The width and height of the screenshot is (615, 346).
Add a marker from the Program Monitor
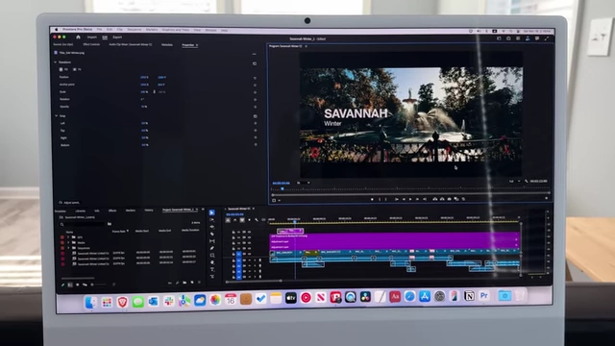[x=372, y=199]
